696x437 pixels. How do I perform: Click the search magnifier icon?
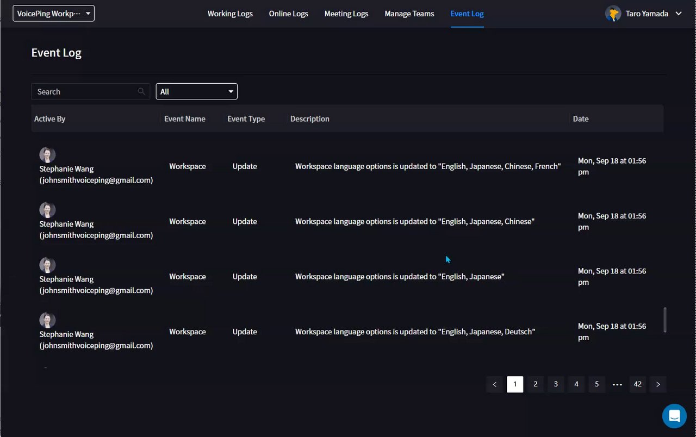pyautogui.click(x=141, y=91)
